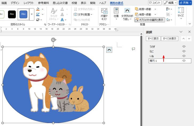Move selected item down in selection pane

[x=189, y=39]
